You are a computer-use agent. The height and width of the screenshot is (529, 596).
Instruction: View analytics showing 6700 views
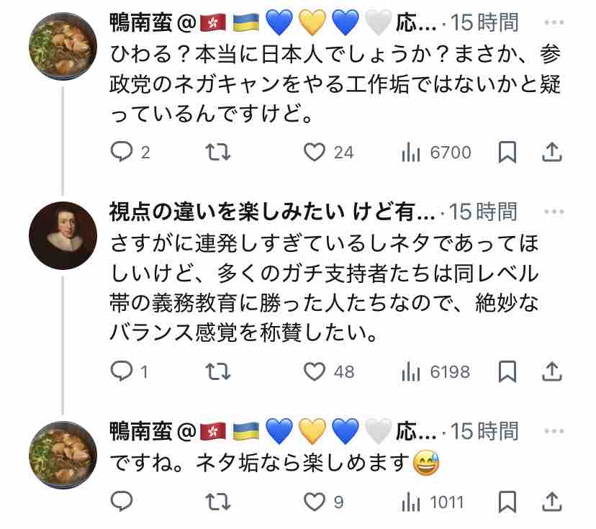(x=436, y=153)
